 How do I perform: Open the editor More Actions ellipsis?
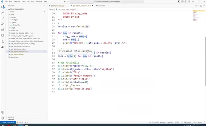coord(204,6)
